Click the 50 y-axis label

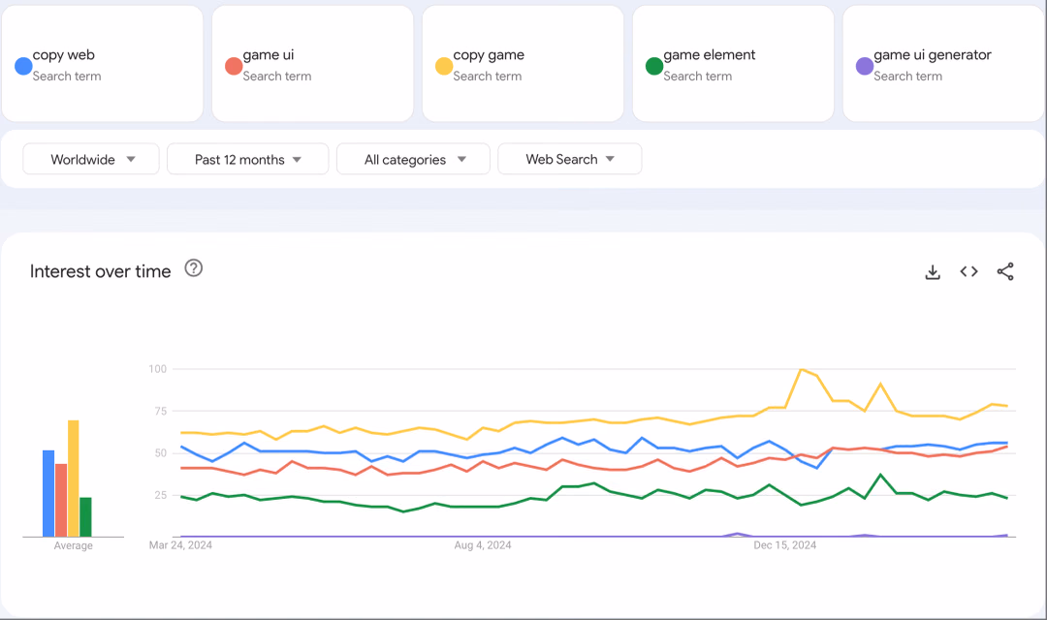pyautogui.click(x=160, y=453)
